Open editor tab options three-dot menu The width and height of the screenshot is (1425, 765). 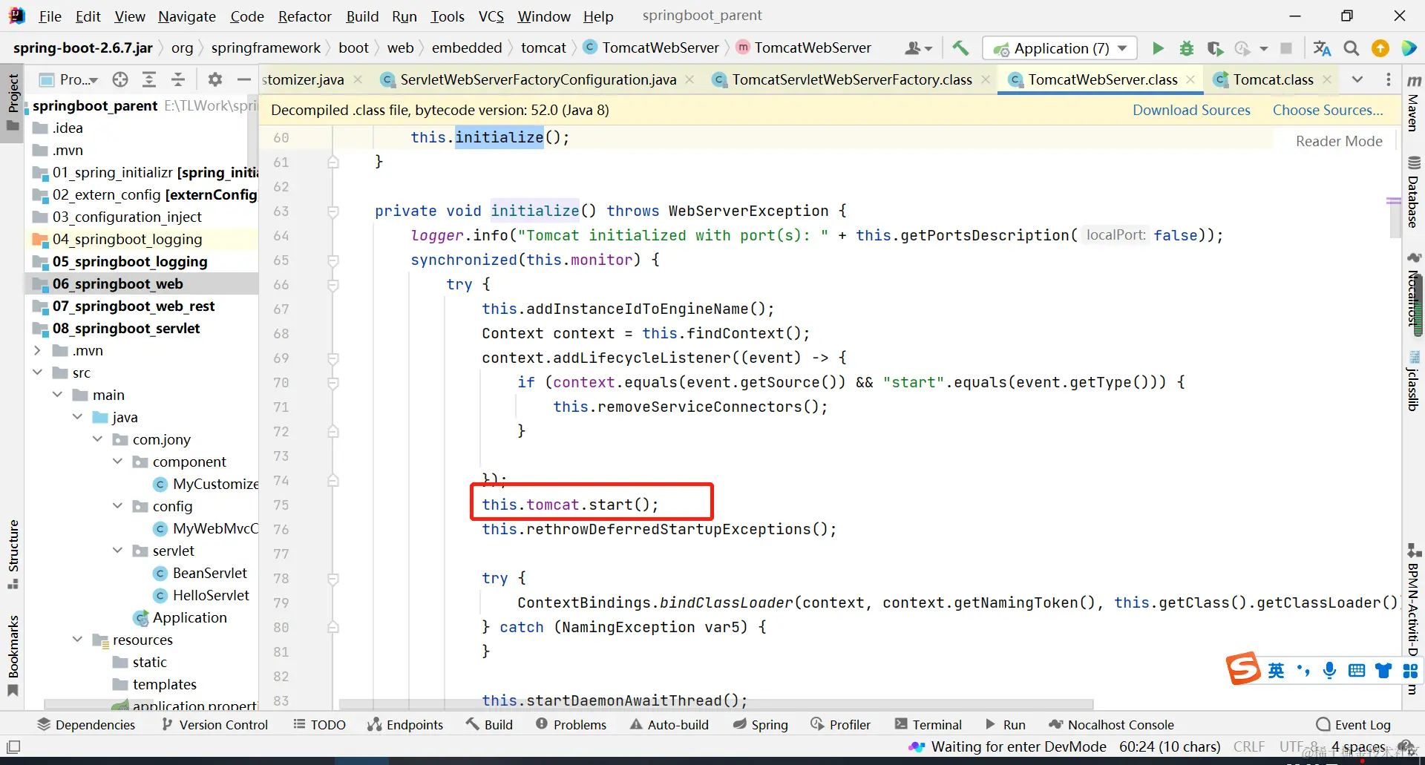(1389, 79)
